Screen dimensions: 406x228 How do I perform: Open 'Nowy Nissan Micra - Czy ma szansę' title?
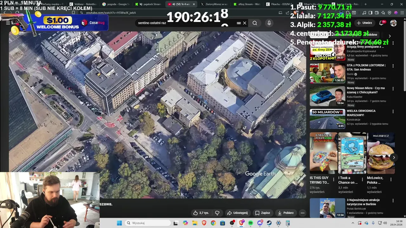click(x=366, y=90)
